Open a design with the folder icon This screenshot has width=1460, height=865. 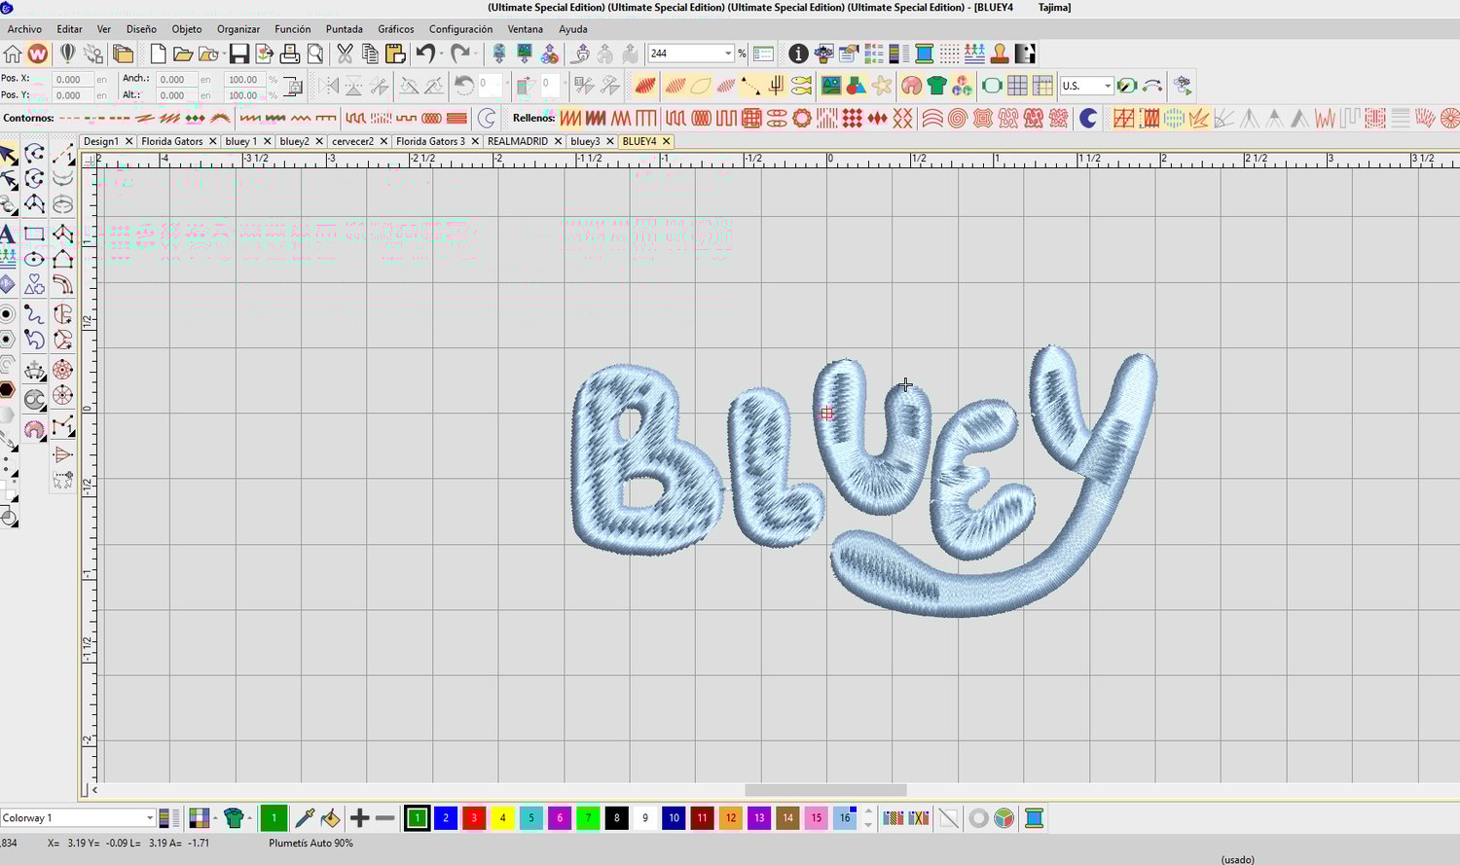[183, 54]
